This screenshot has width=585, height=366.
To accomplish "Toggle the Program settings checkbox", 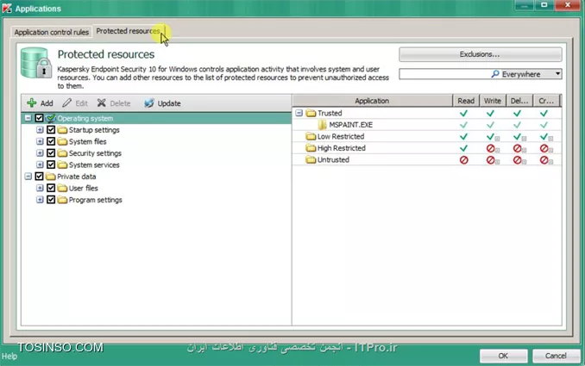I will coord(51,200).
